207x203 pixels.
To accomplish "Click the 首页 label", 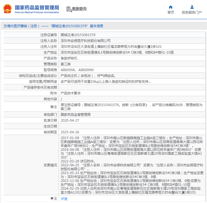I will 171,12.
